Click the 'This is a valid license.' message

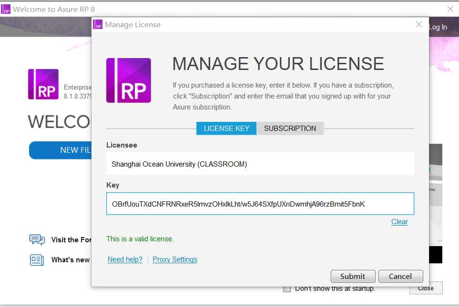[140, 239]
